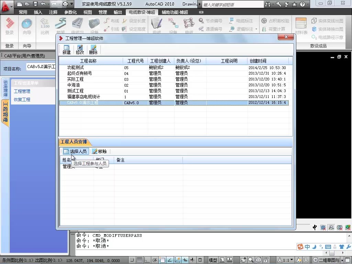Click the 选择人员 select personnel button
352x264 pixels.
click(x=75, y=151)
